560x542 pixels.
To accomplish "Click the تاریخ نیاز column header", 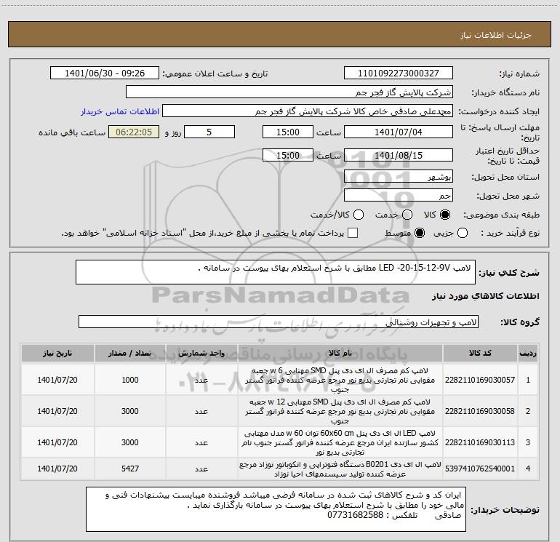I will (57, 354).
